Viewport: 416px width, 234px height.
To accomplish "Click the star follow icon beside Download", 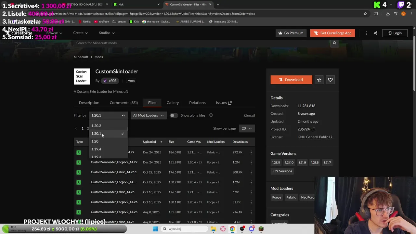I will pyautogui.click(x=319, y=80).
